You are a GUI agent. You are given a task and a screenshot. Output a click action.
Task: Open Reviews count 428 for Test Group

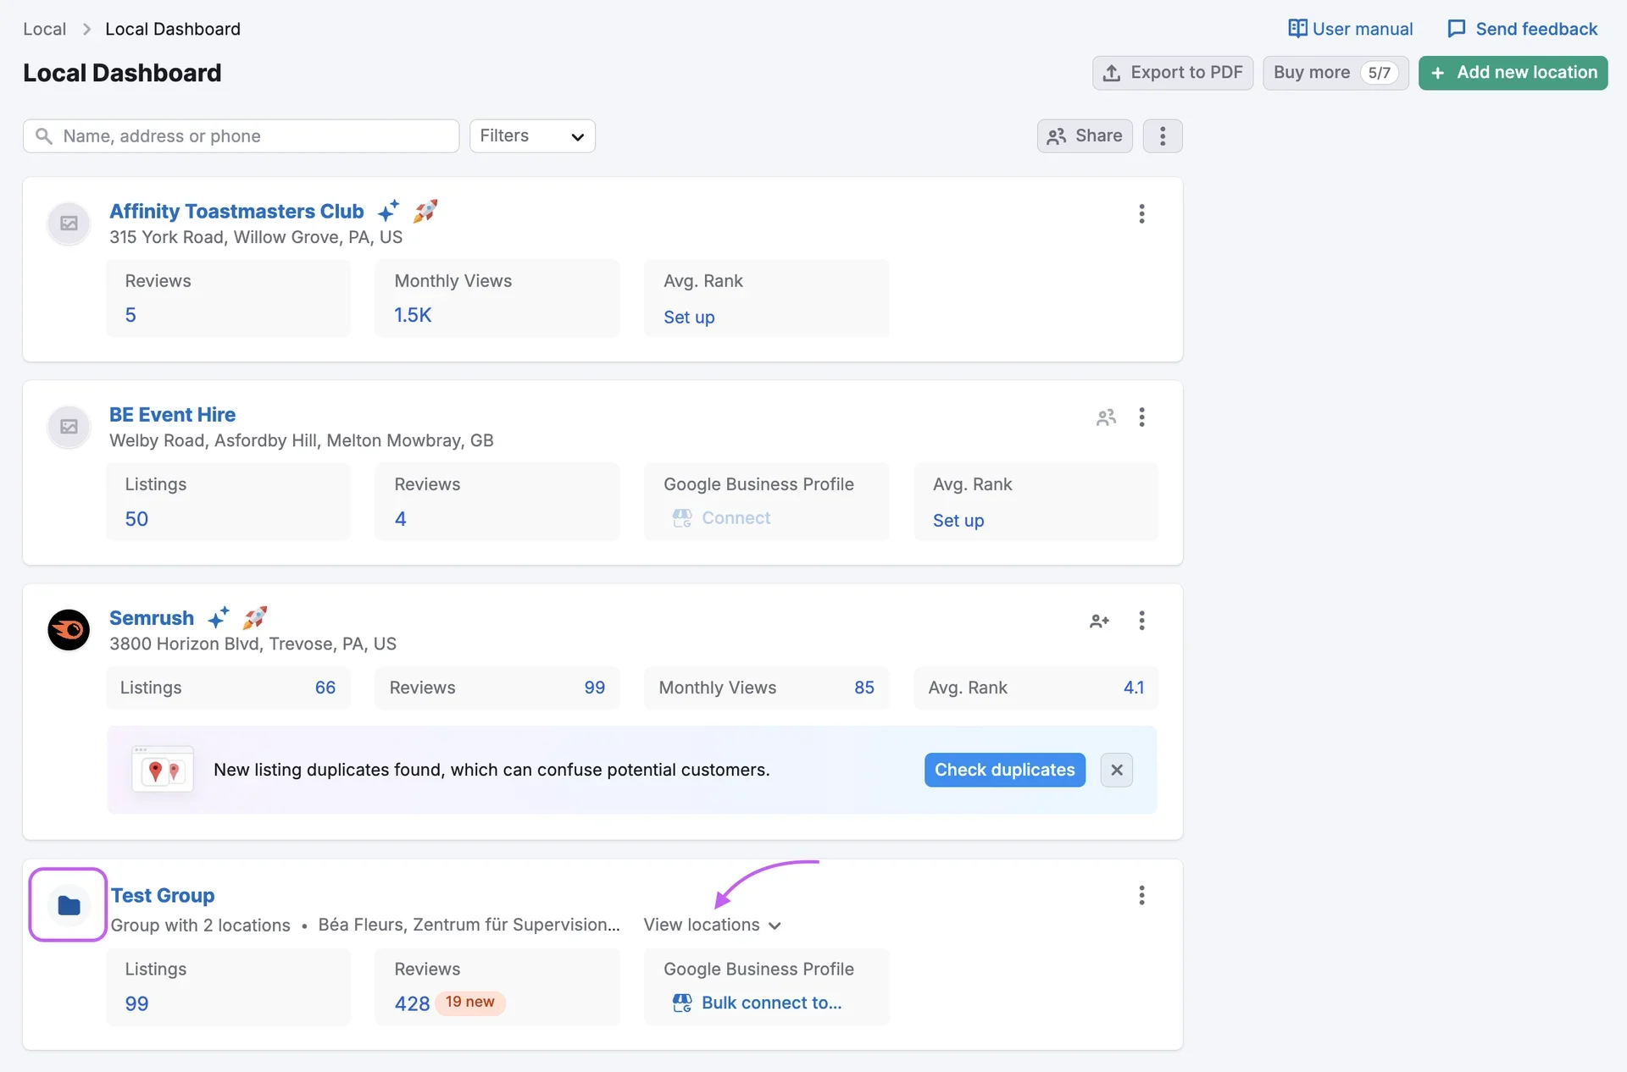412,1003
